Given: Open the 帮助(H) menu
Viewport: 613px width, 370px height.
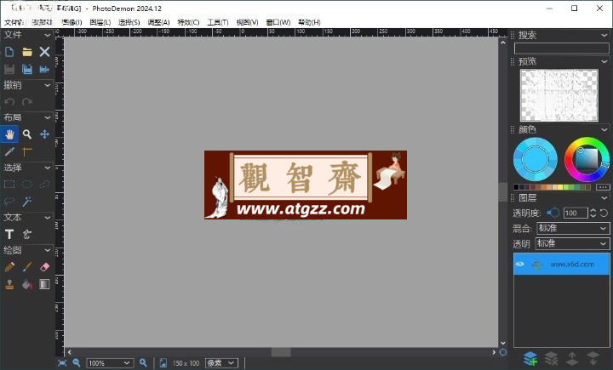Looking at the screenshot, I should [309, 22].
